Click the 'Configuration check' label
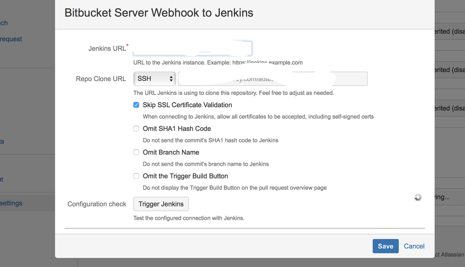 tap(97, 204)
